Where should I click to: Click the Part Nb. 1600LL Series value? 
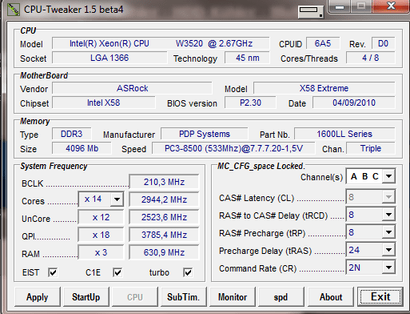pyautogui.click(x=344, y=134)
